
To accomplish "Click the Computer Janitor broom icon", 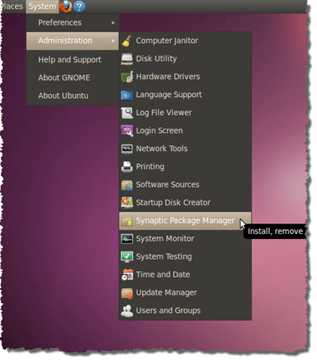I will [127, 41].
